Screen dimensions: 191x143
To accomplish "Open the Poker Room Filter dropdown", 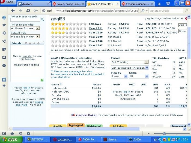I will coord(25,28).
